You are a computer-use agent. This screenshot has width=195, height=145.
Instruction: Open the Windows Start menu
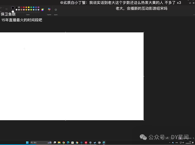coord(27,143)
